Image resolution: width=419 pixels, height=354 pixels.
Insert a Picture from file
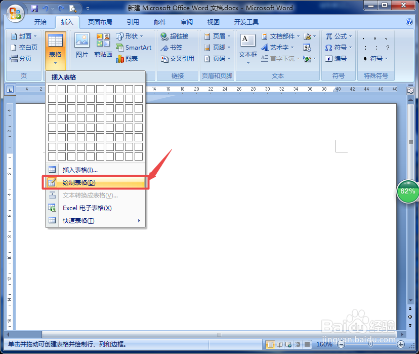pos(82,46)
